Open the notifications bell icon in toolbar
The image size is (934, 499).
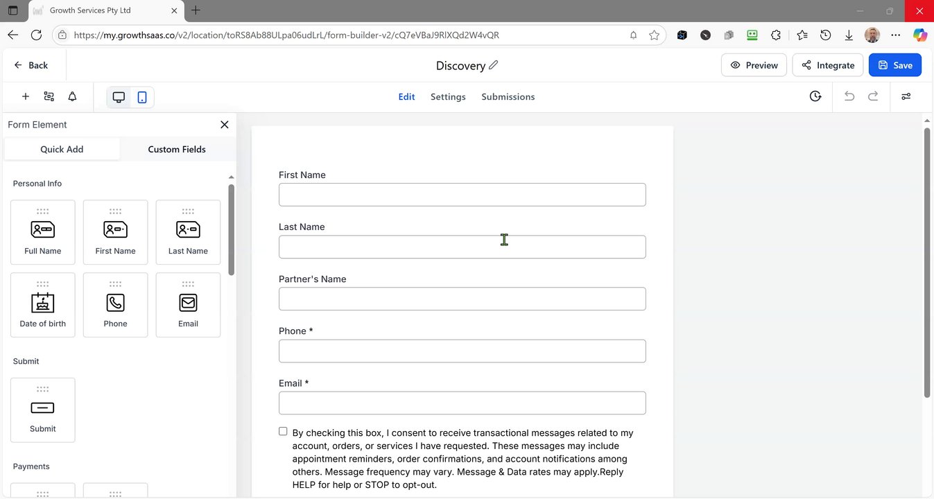tap(72, 97)
